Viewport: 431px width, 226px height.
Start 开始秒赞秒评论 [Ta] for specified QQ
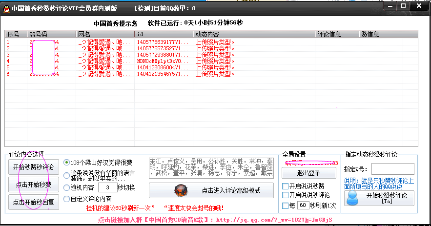tap(379, 198)
